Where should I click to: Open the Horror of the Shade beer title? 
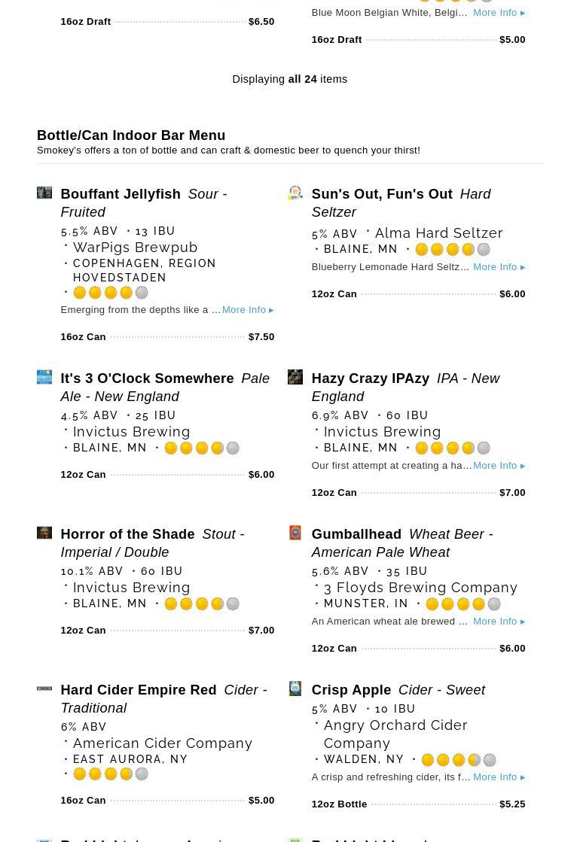127,534
